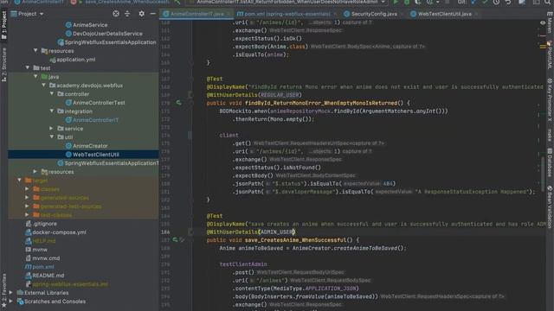Image resolution: width=554 pixels, height=311 pixels.
Task: Select AnimeCreator class in tree
Action: pyautogui.click(x=90, y=146)
